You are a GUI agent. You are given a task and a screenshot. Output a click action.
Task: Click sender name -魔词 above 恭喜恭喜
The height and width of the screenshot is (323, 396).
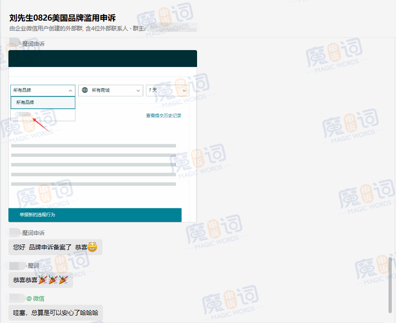click(33, 266)
